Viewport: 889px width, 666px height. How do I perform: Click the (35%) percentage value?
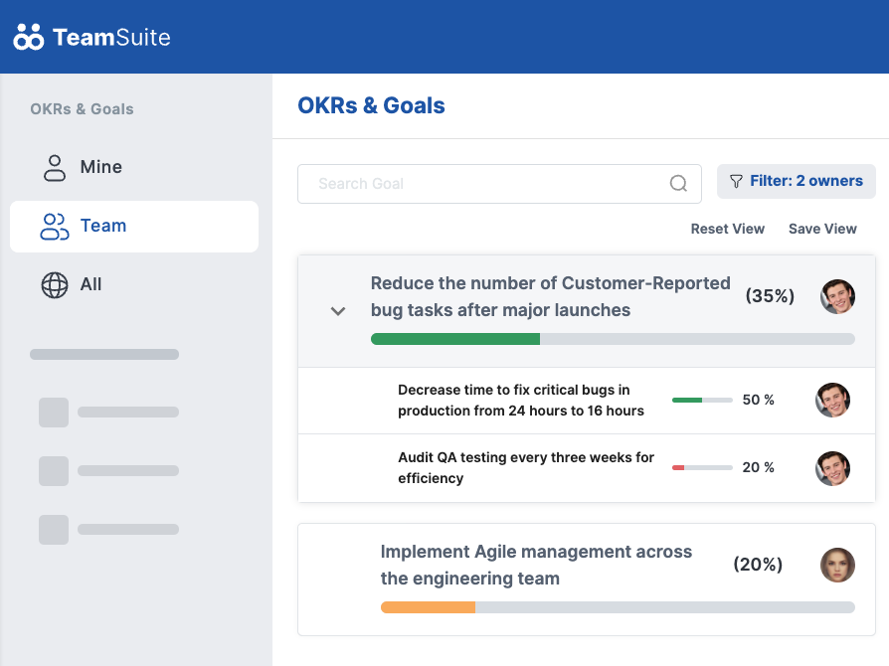point(770,296)
